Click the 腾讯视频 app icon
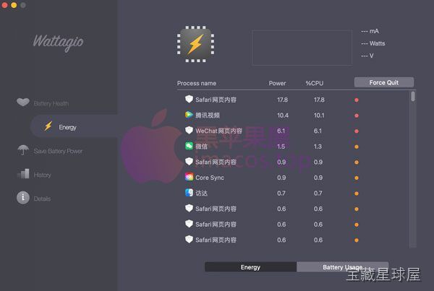This screenshot has height=291, width=434. 189,115
